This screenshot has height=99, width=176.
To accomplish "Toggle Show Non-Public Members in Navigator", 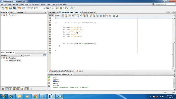I will click(x=15, y=89).
